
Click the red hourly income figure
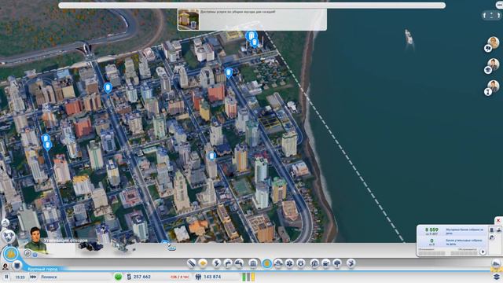point(179,277)
